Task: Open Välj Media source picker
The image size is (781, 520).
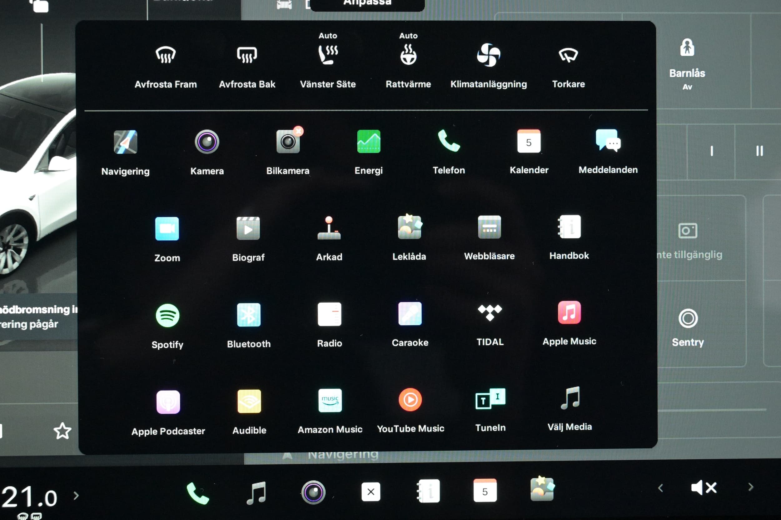Action: (570, 409)
